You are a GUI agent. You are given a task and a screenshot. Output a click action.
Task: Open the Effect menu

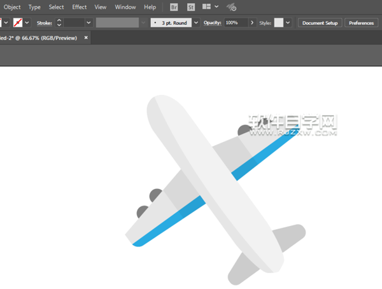click(79, 7)
